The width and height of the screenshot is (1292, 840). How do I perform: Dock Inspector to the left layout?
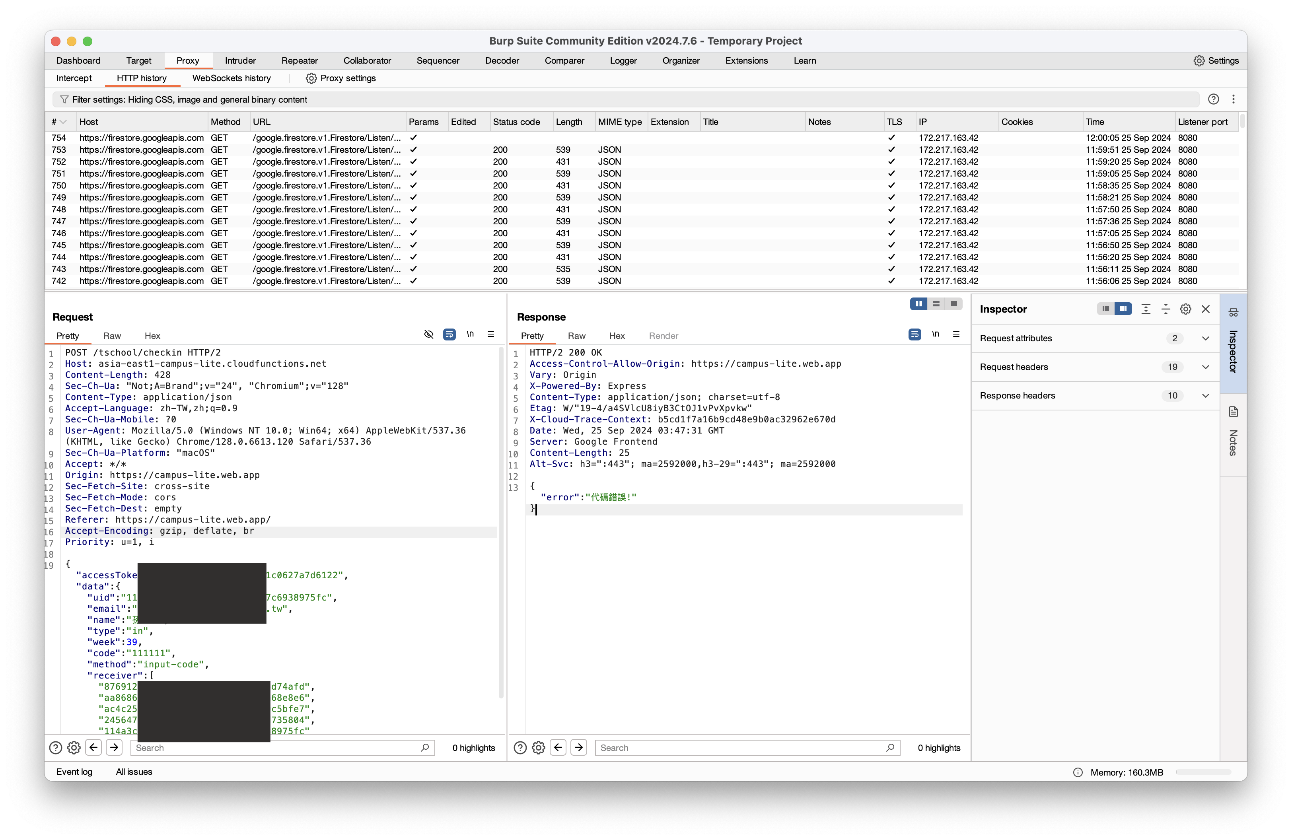tap(1106, 309)
